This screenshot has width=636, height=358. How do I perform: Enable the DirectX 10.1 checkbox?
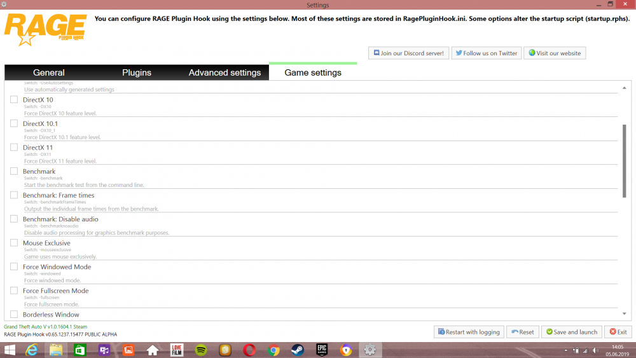pos(14,123)
